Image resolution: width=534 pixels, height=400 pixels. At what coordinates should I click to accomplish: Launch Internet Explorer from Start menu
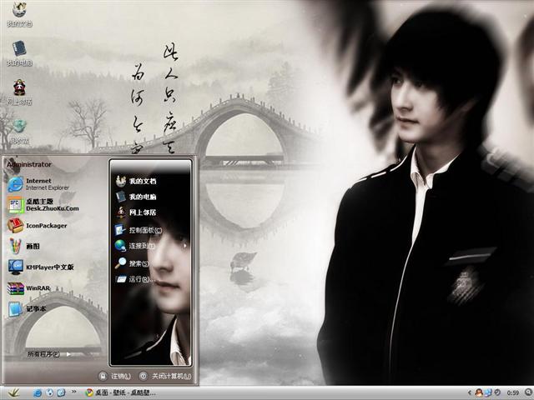(x=38, y=184)
